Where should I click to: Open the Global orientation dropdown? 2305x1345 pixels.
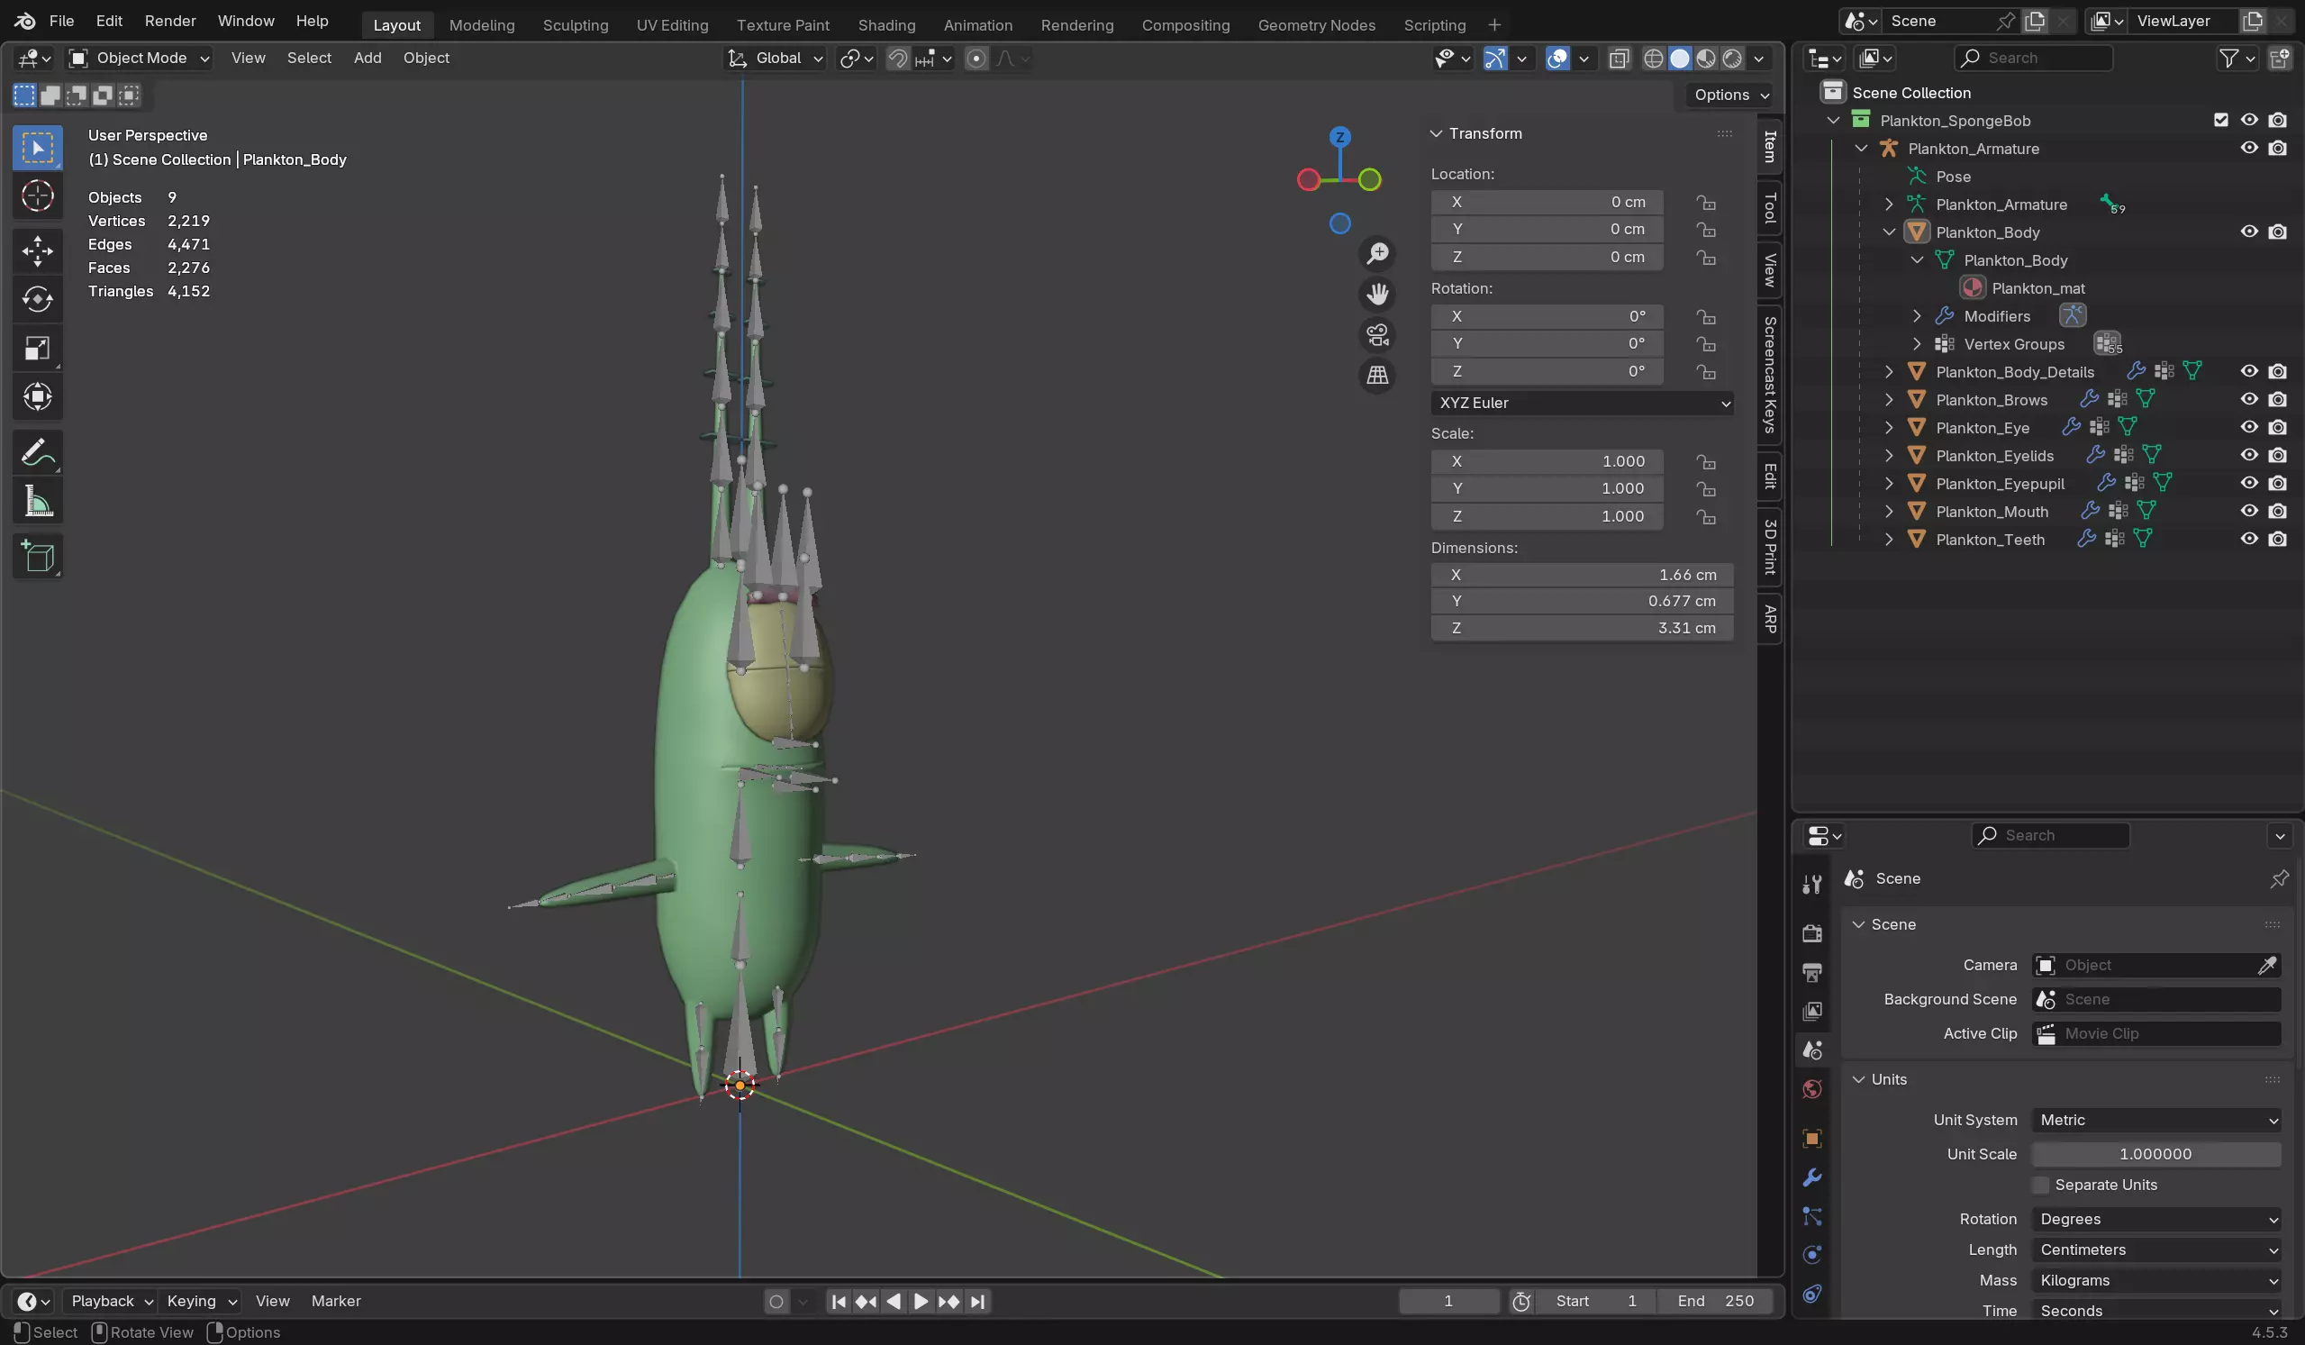(x=776, y=59)
